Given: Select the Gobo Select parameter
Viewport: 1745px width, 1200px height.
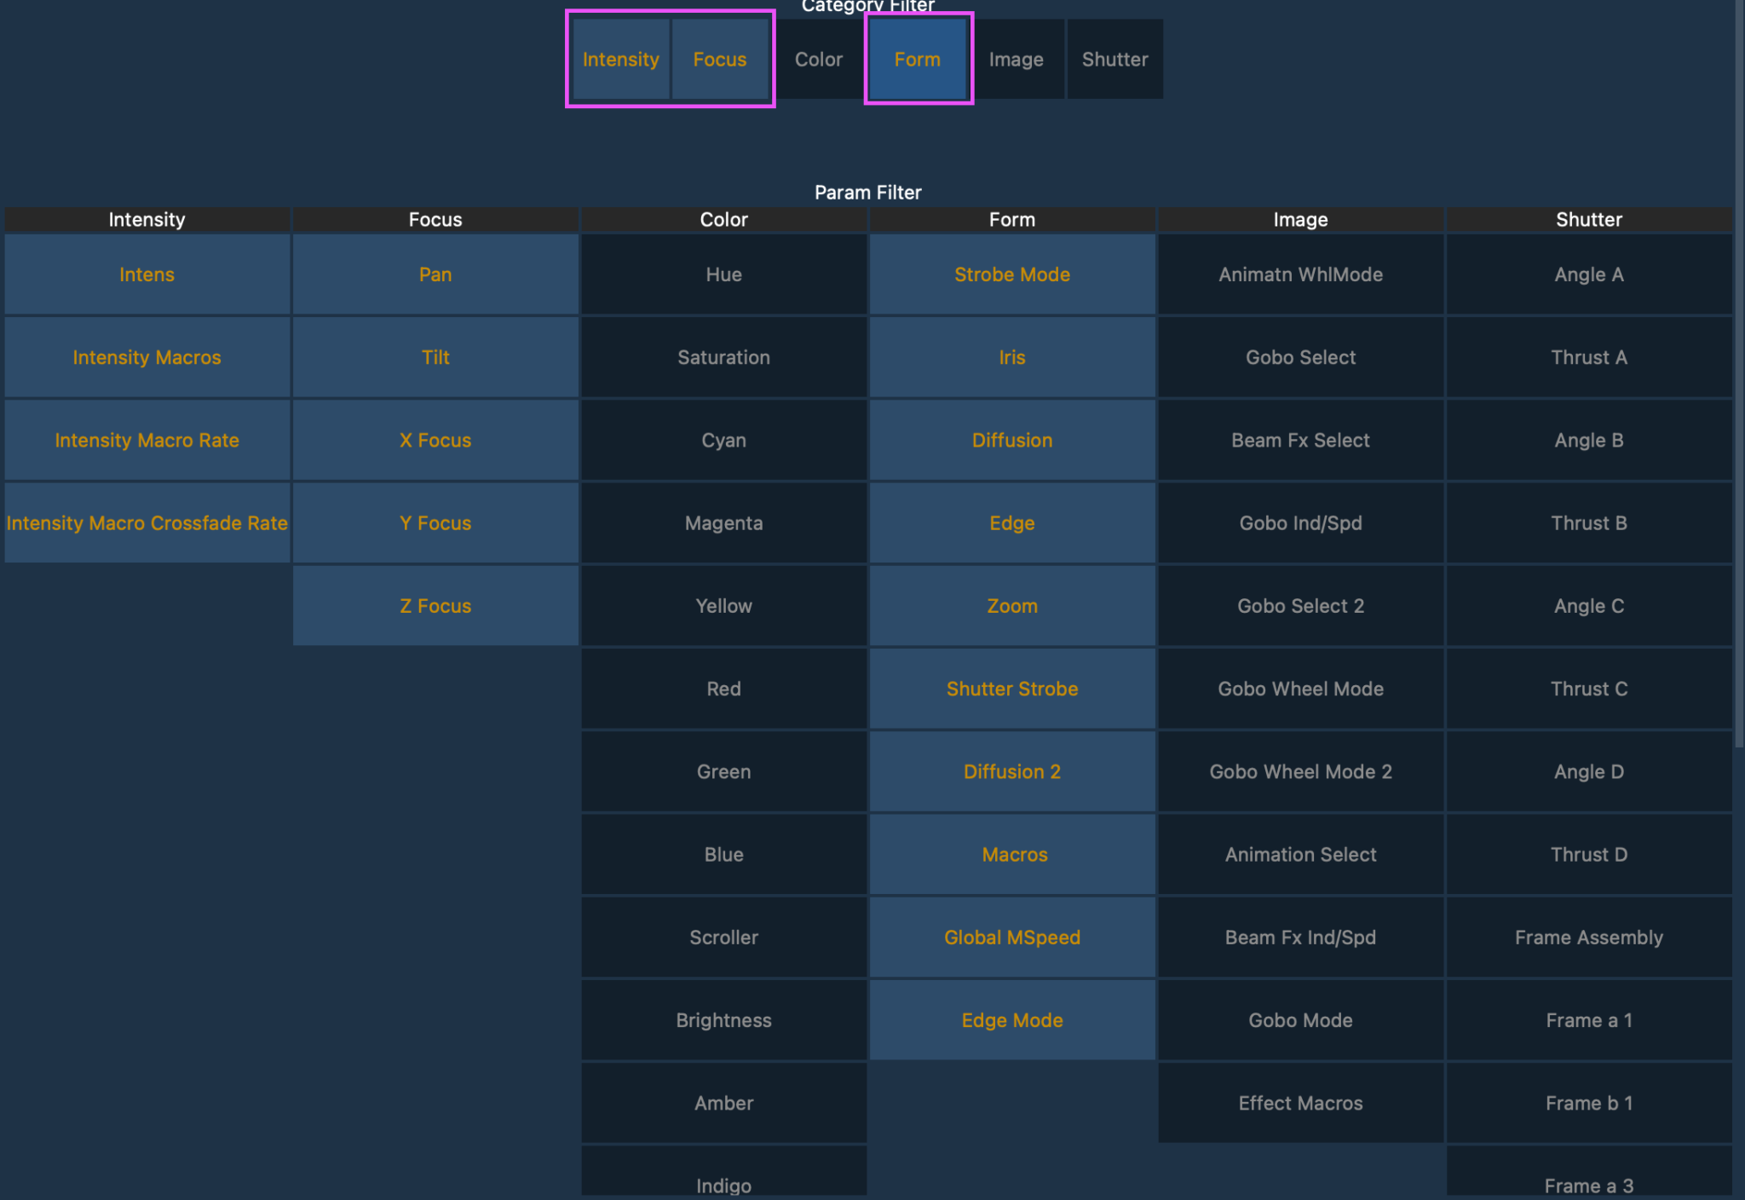Looking at the screenshot, I should (x=1299, y=357).
